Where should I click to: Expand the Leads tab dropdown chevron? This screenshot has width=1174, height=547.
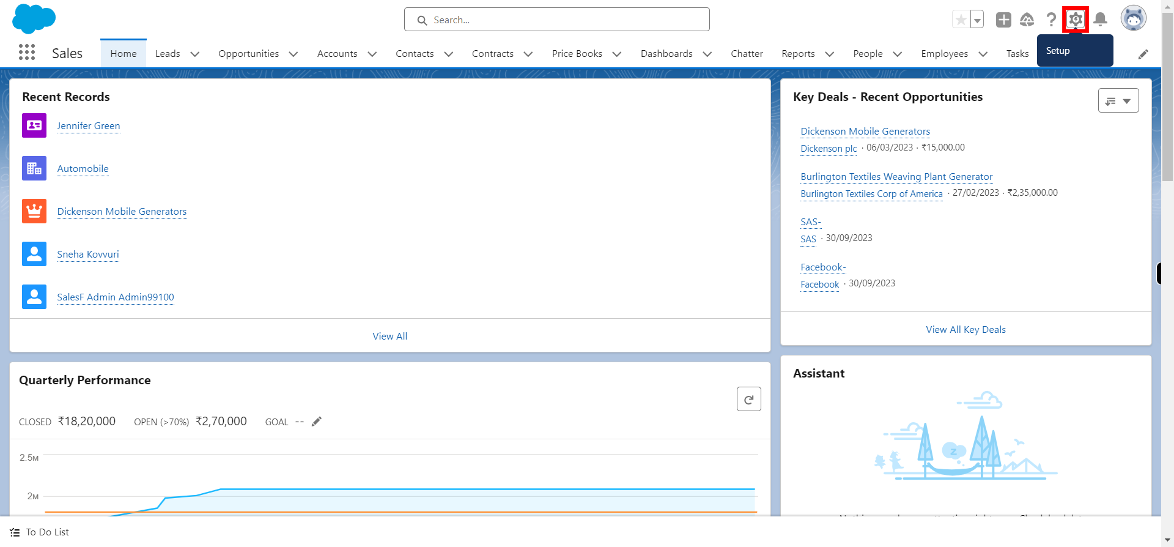pyautogui.click(x=195, y=54)
